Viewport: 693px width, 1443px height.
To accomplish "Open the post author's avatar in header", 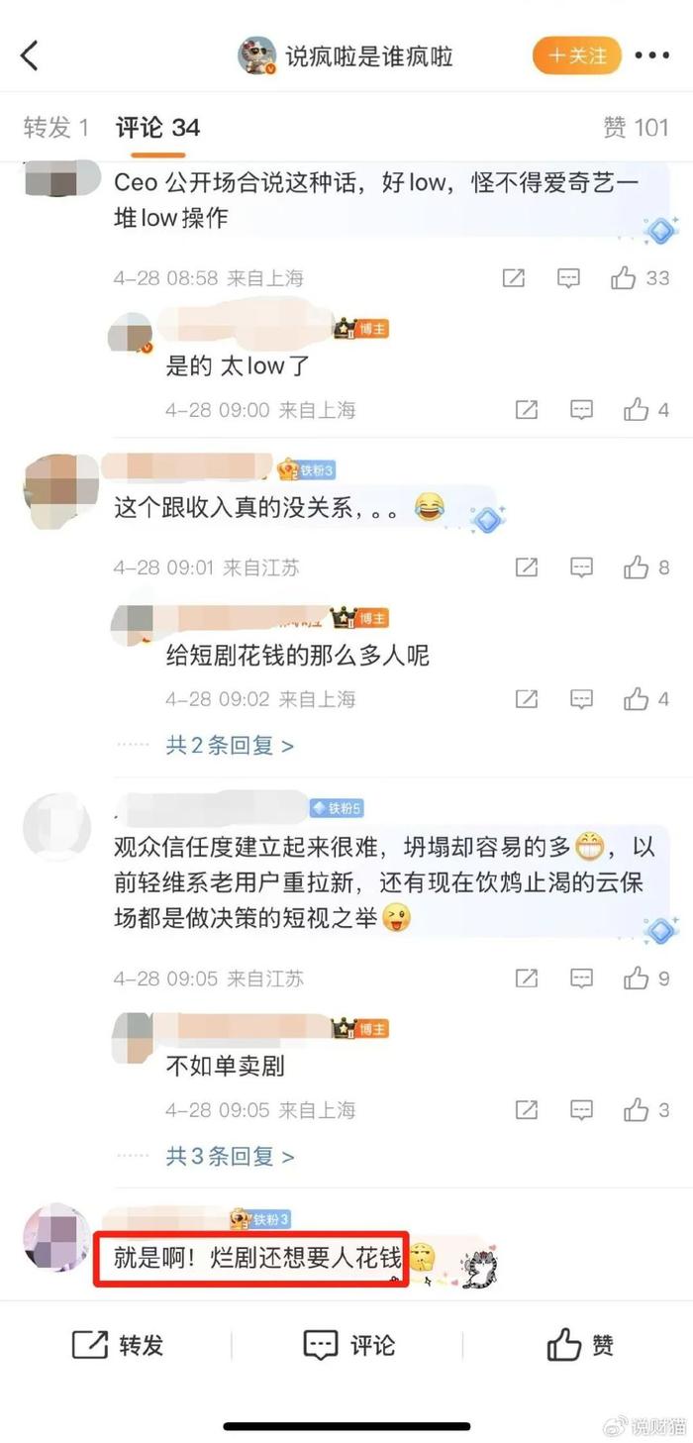I will tap(257, 55).
